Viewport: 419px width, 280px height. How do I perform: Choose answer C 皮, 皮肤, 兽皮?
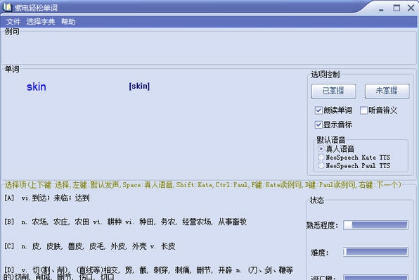click(x=90, y=246)
